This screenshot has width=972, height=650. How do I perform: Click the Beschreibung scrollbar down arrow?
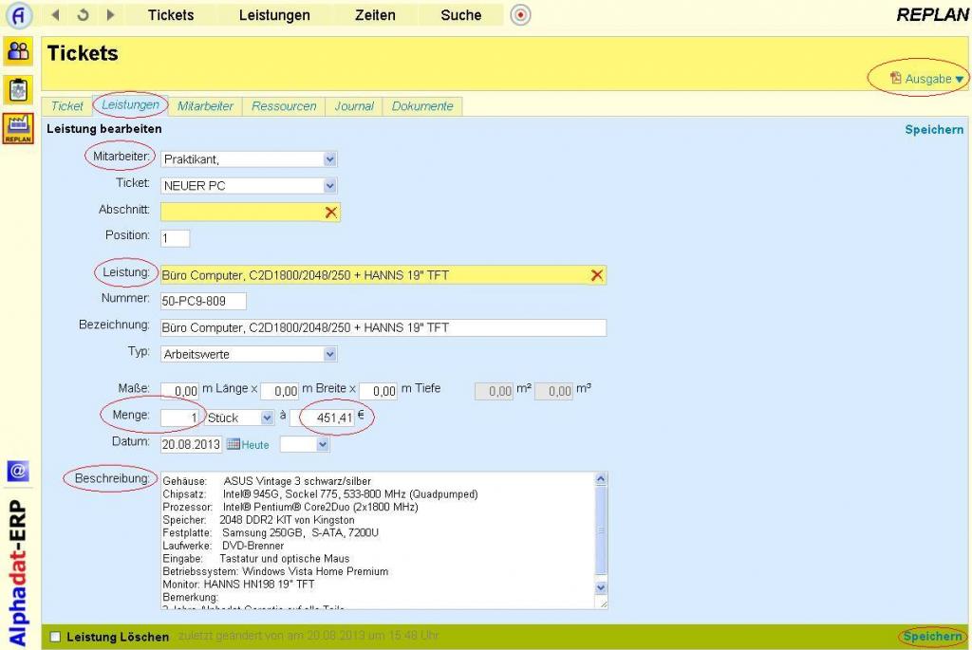[x=601, y=587]
